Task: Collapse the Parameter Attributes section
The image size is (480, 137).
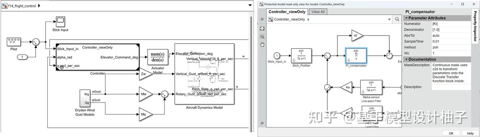Action: [406, 18]
